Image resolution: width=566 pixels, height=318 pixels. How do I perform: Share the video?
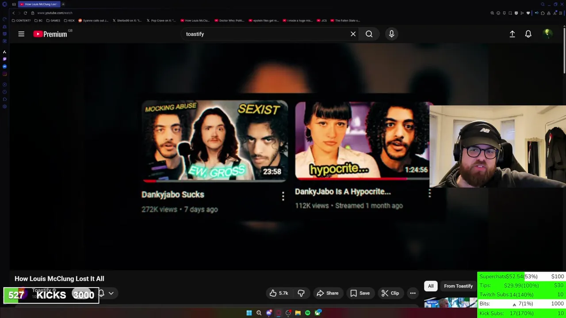(327, 293)
